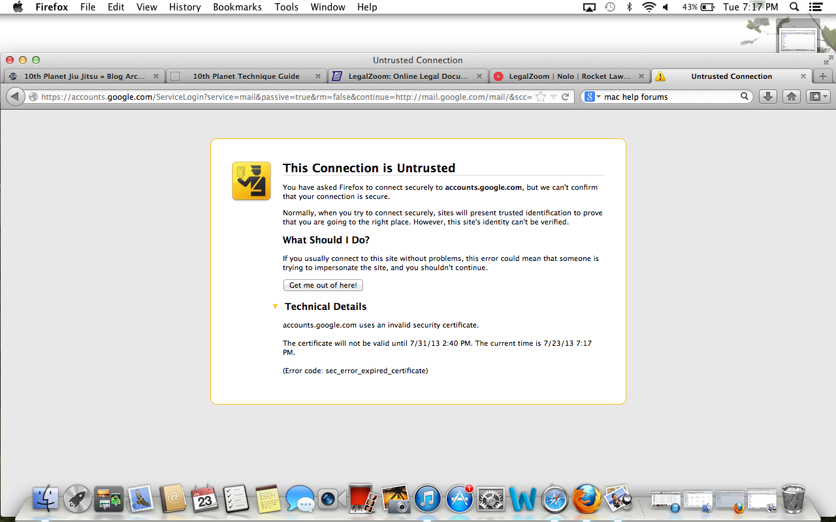Open System Preferences gears in the Dock
The width and height of the screenshot is (836, 522).
pos(491,499)
